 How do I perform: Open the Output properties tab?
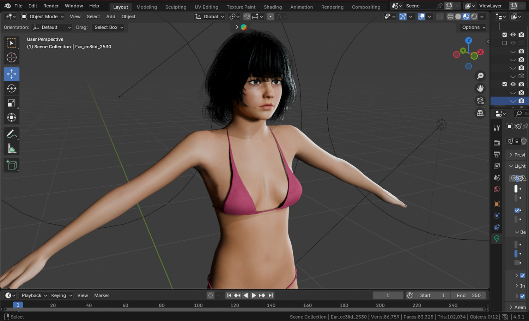click(497, 154)
